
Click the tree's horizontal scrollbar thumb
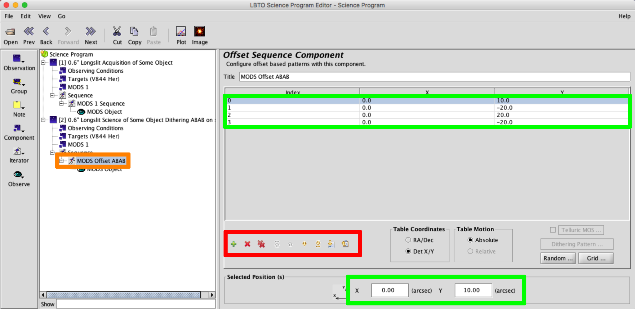click(x=123, y=295)
